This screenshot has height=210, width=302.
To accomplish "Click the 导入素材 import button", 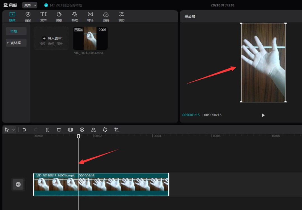I will [51, 39].
